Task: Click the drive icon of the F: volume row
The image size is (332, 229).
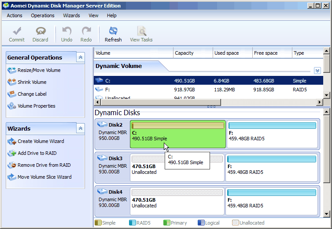Action: [99, 90]
